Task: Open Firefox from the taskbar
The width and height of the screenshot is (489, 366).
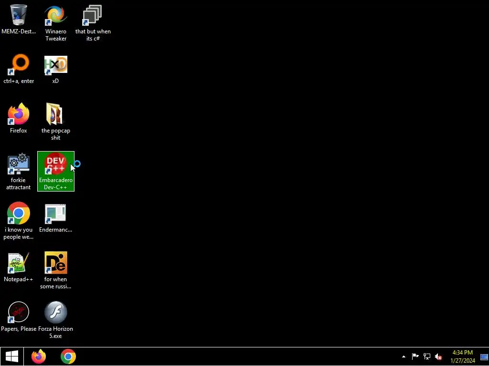Action: coord(39,356)
